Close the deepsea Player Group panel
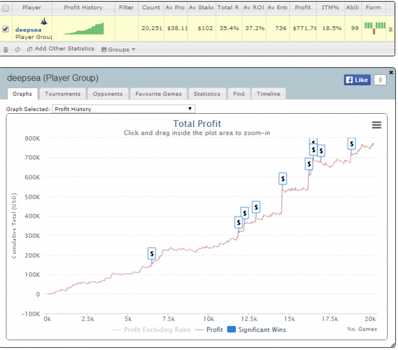This screenshot has height=350, width=398. pyautogui.click(x=391, y=73)
